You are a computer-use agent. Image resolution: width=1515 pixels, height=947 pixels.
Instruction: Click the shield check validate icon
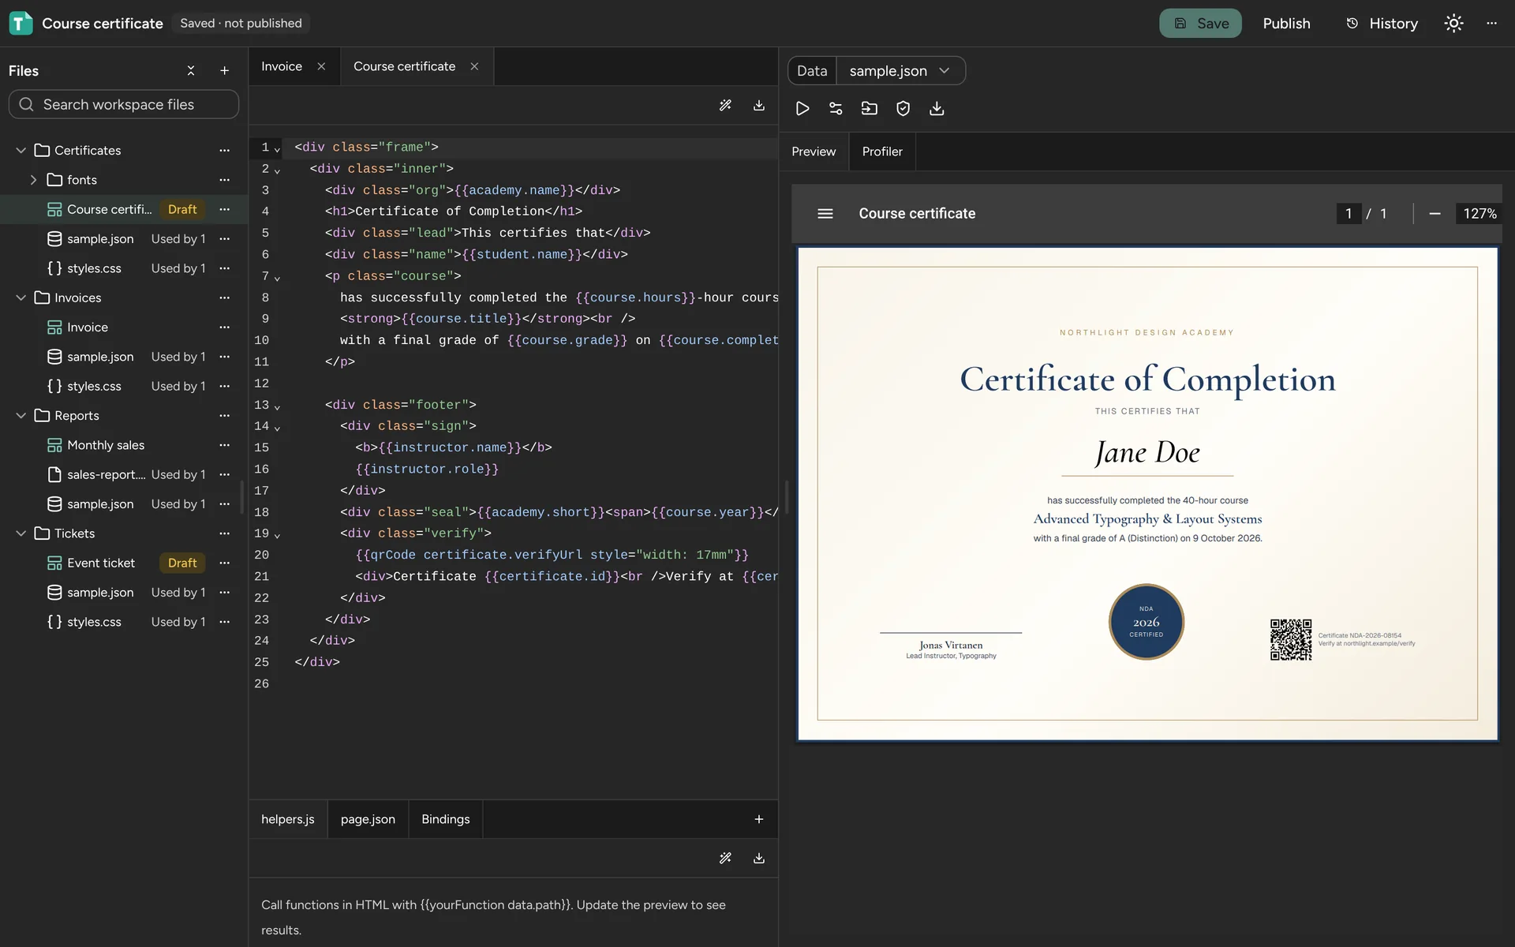(903, 109)
